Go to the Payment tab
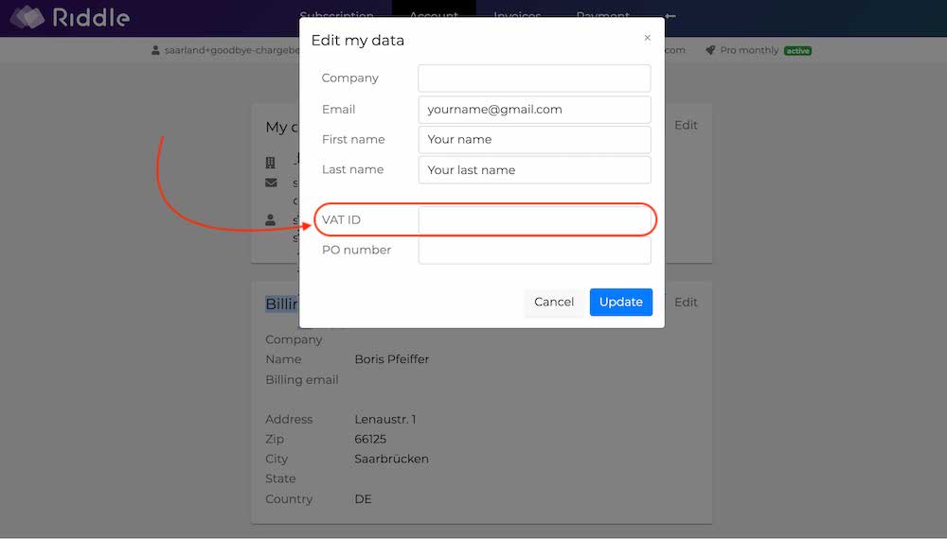The width and height of the screenshot is (947, 539). coord(602,16)
